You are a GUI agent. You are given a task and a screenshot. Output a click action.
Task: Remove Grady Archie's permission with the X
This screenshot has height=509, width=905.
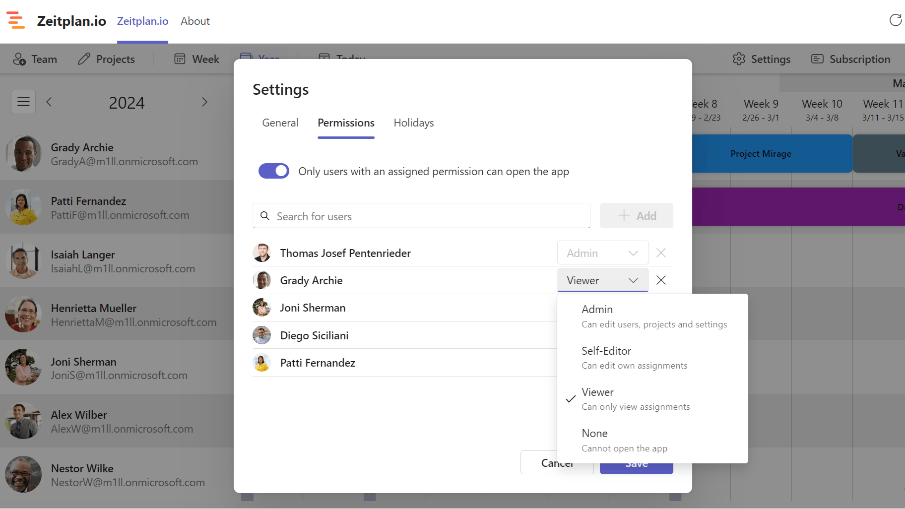(661, 280)
